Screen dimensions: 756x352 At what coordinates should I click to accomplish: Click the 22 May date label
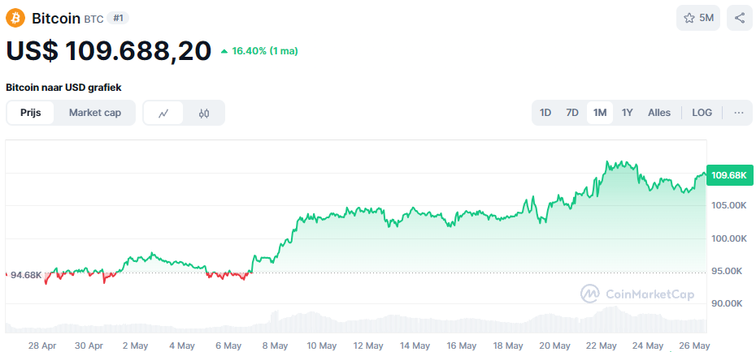coord(602,346)
